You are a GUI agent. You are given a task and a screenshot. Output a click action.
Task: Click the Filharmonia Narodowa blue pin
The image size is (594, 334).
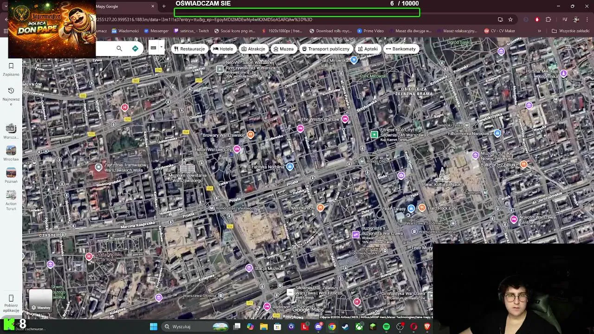point(497,133)
